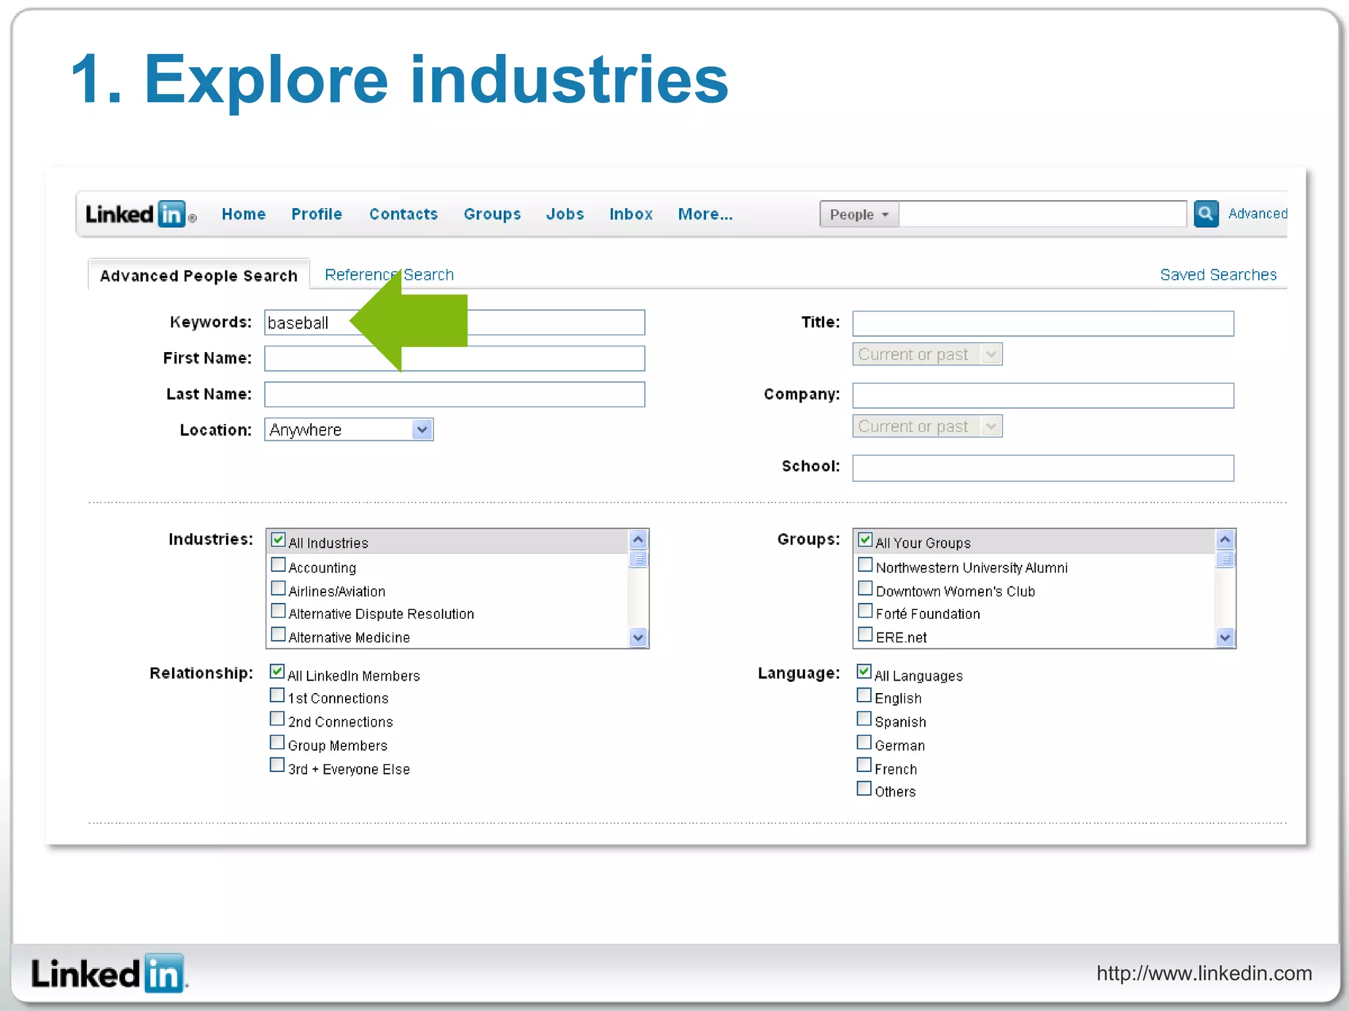
Task: Check the 2nd Connections box
Action: [277, 719]
